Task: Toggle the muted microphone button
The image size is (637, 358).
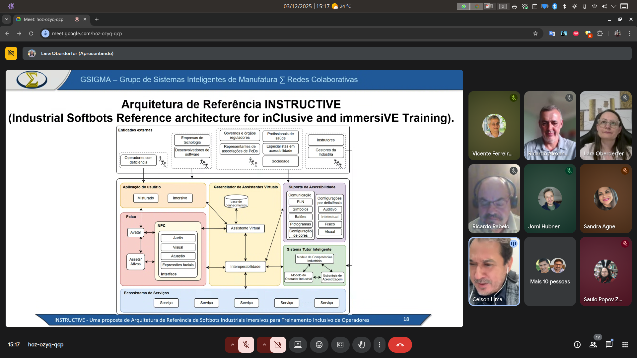Action: point(246,345)
